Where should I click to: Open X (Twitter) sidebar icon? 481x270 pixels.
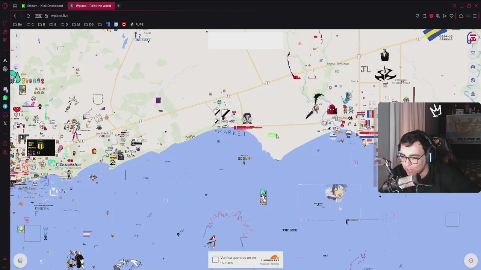pyautogui.click(x=5, y=123)
